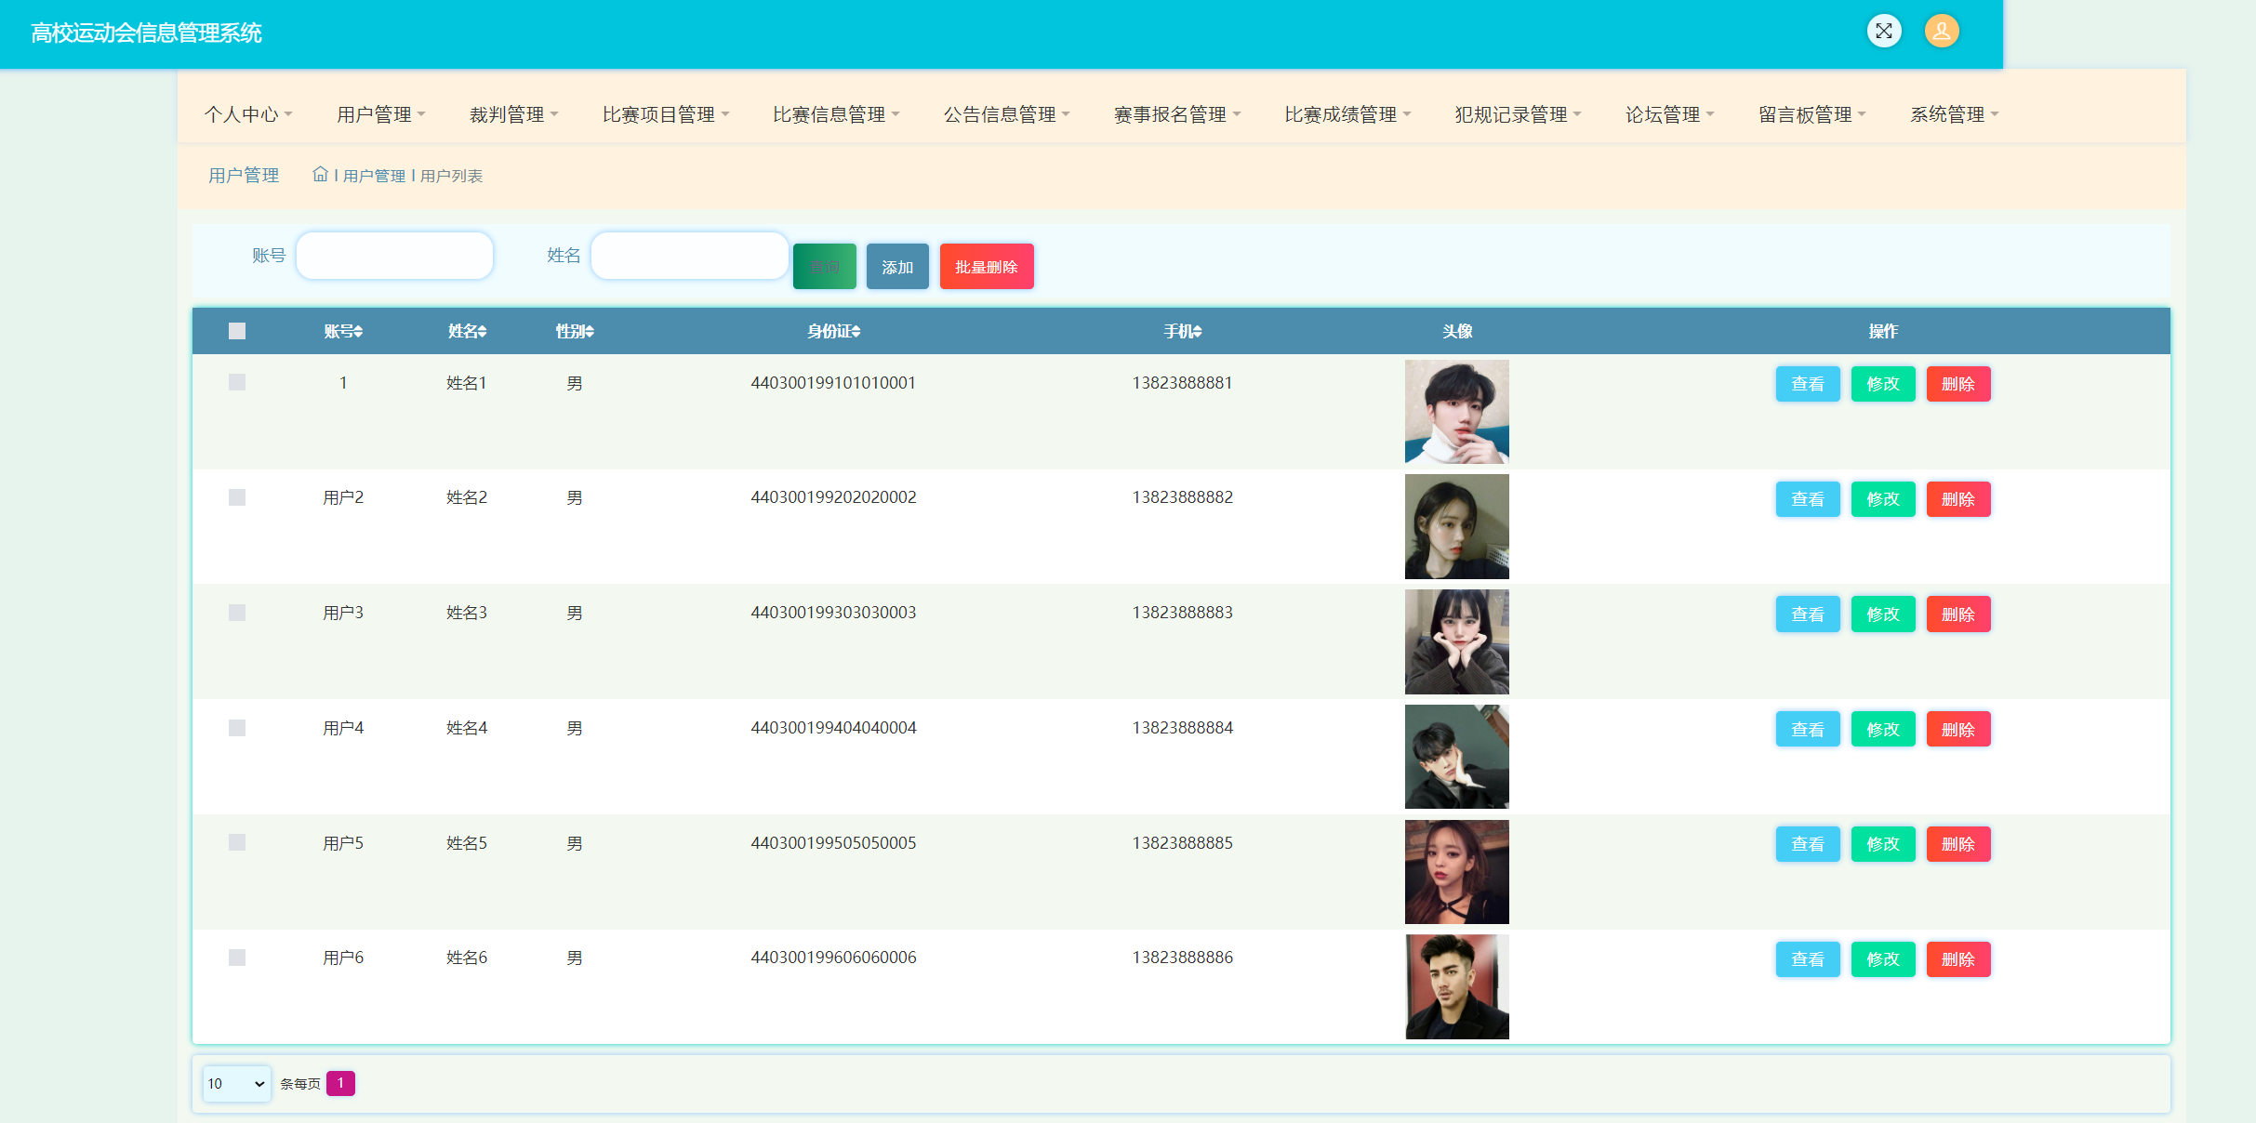Sort by 手机 column arrows
Screen dimensions: 2256x1123
coord(1197,332)
